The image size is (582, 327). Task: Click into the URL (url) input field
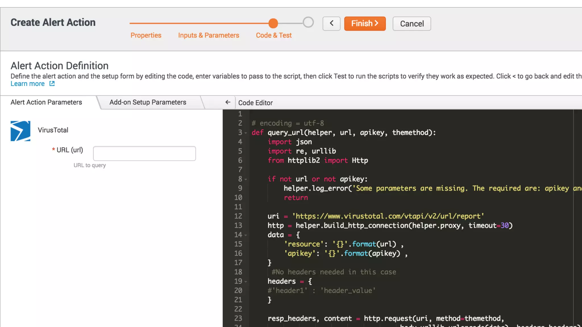(144, 154)
